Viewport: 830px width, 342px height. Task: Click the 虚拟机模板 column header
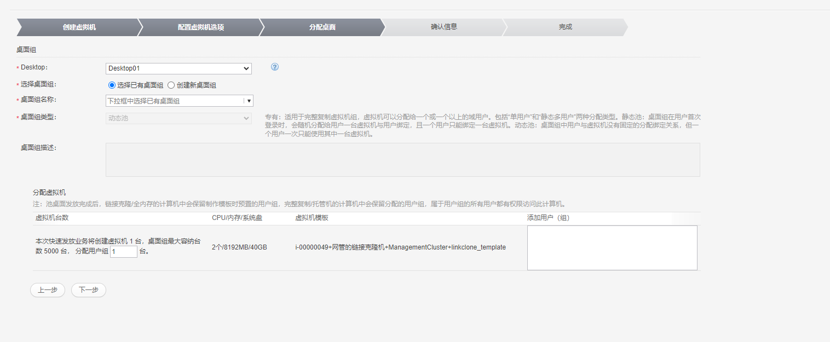(x=312, y=218)
